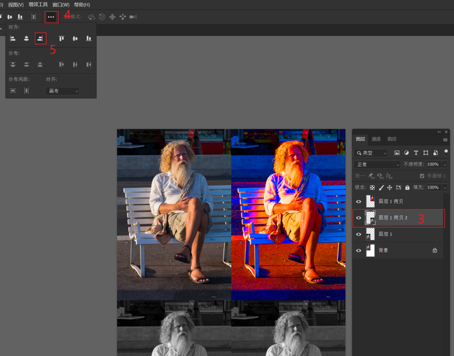Filter layers by shape layers
The image size is (454, 356).
(x=425, y=153)
